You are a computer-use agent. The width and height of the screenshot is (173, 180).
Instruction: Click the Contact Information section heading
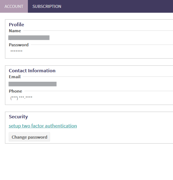(x=32, y=71)
